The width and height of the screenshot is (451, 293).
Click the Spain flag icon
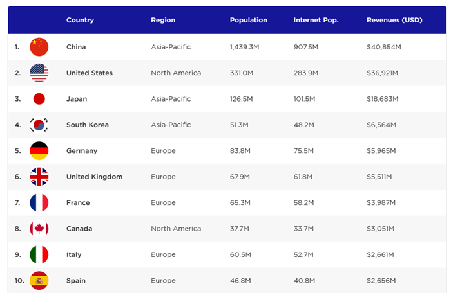tap(39, 281)
